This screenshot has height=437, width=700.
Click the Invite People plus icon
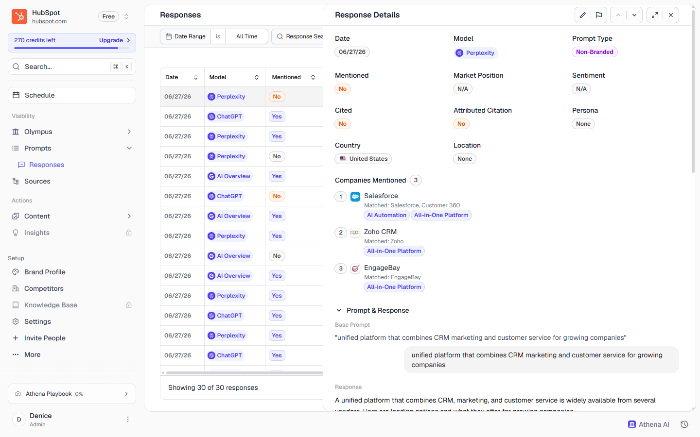tap(16, 338)
